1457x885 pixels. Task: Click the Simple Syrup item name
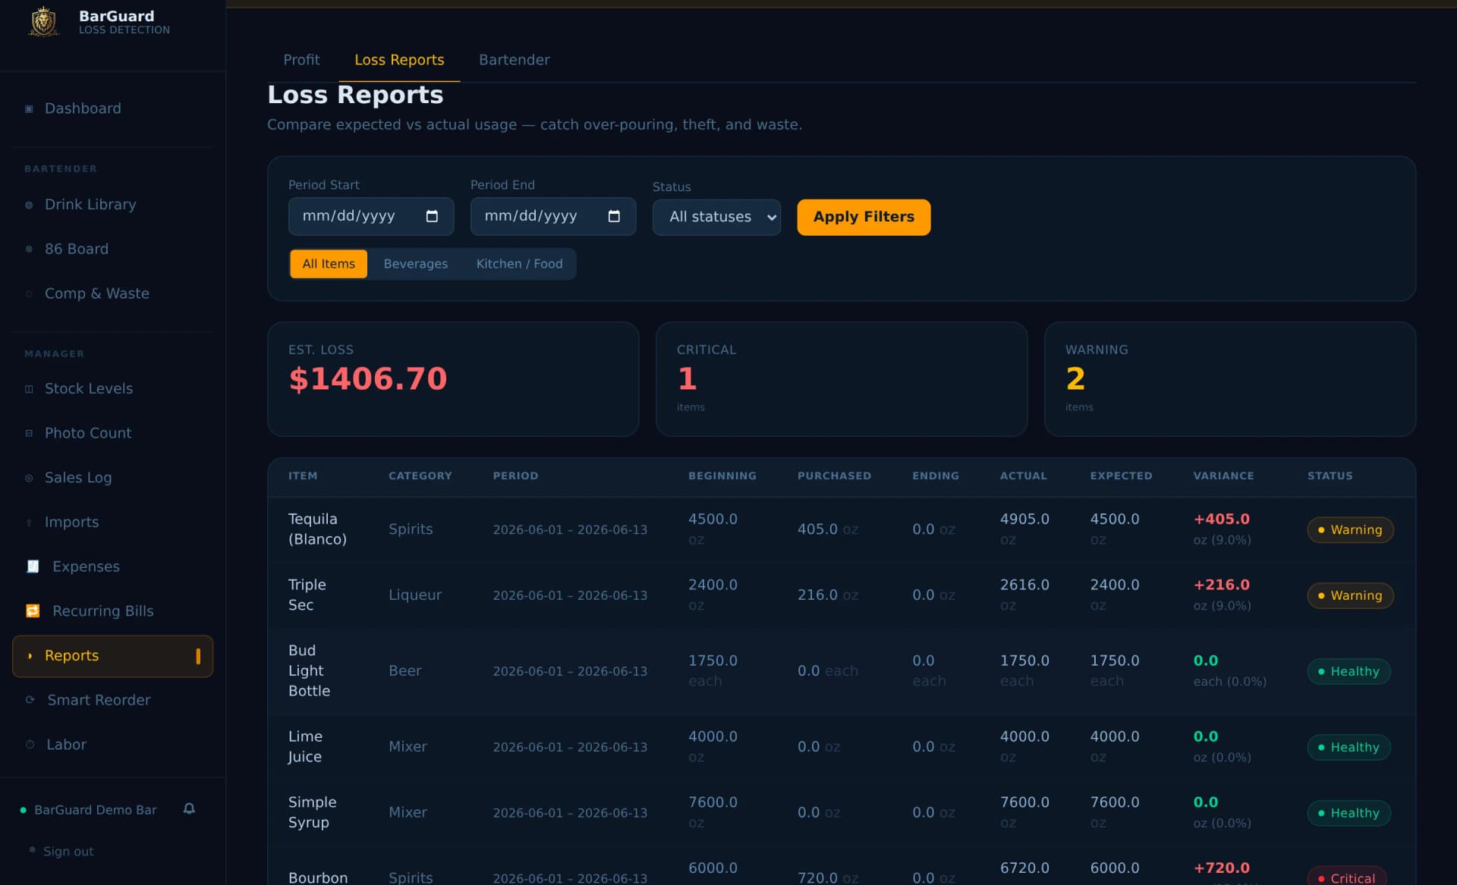coord(312,812)
